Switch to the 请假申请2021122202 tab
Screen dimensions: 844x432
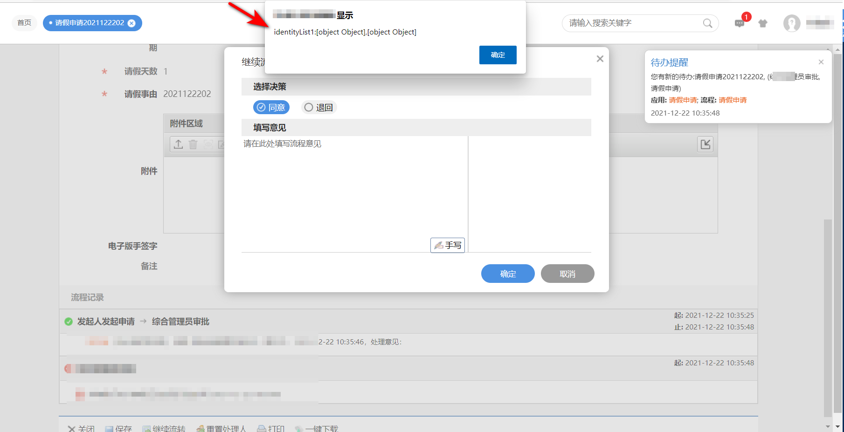tap(90, 23)
